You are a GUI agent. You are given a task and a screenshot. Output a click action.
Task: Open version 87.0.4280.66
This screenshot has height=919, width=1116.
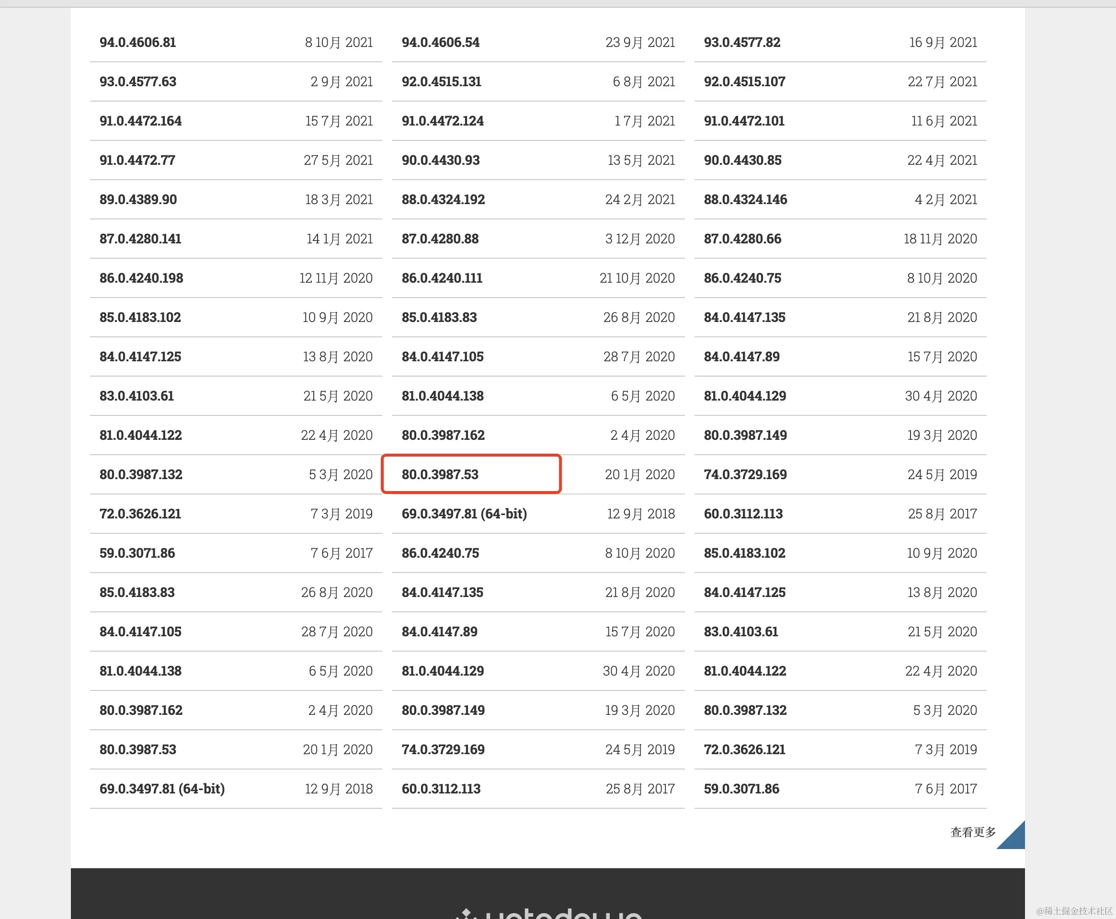tap(742, 239)
